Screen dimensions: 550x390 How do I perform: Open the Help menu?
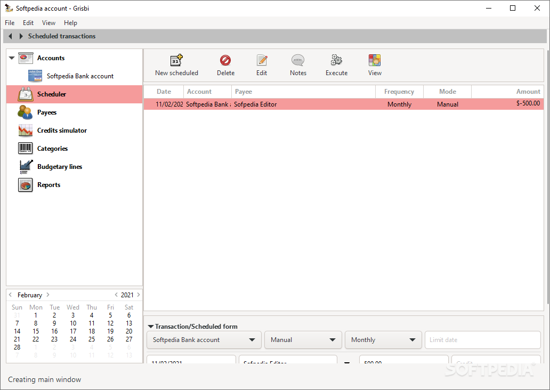pos(70,23)
